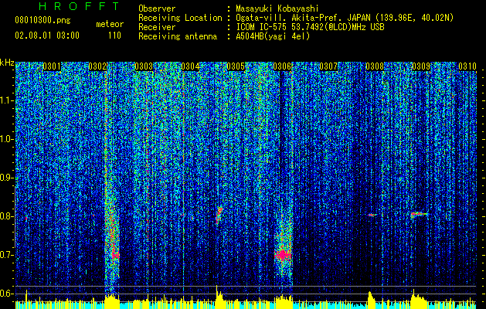This screenshot has height=309, width=486.
Task: Click the short horizontal echo at 0308
Action: coord(372,215)
